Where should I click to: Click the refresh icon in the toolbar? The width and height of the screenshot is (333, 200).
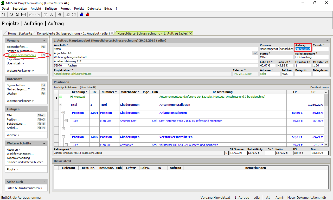click(x=74, y=15)
